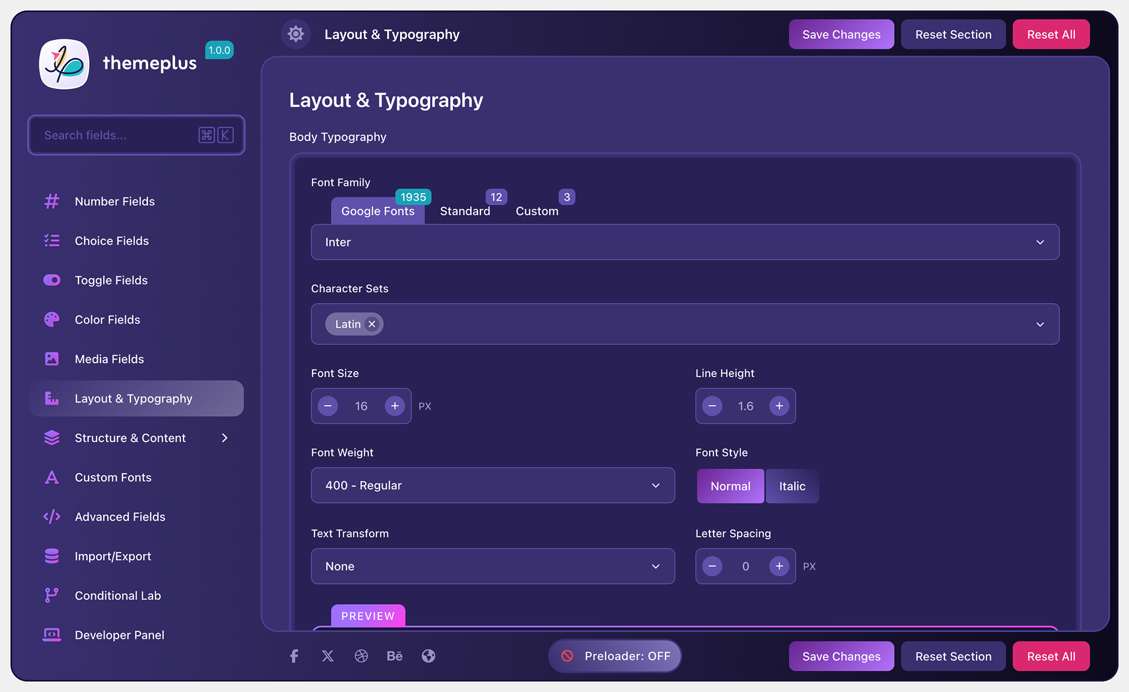The height and width of the screenshot is (692, 1129).
Task: Click the 1.0.0 version badge
Action: (x=219, y=50)
